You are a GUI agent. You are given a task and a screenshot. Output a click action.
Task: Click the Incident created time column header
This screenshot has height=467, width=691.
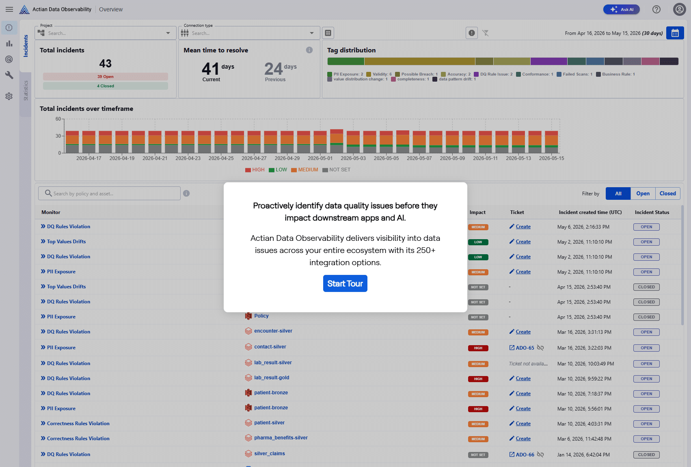pyautogui.click(x=590, y=212)
